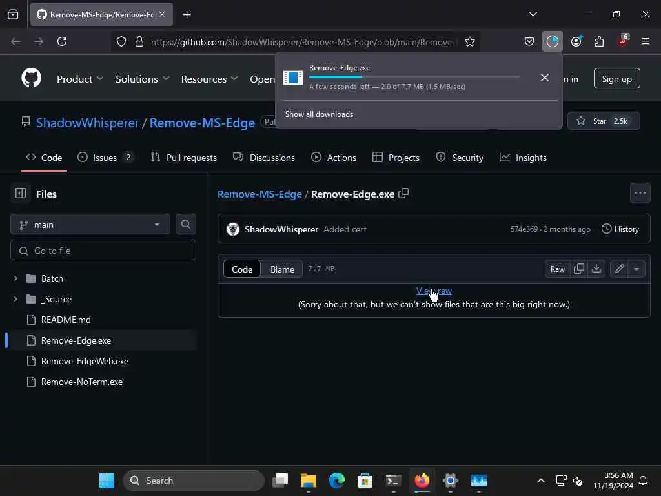Click the uBlock Origin extension icon
This screenshot has width=661, height=496.
[x=623, y=41]
